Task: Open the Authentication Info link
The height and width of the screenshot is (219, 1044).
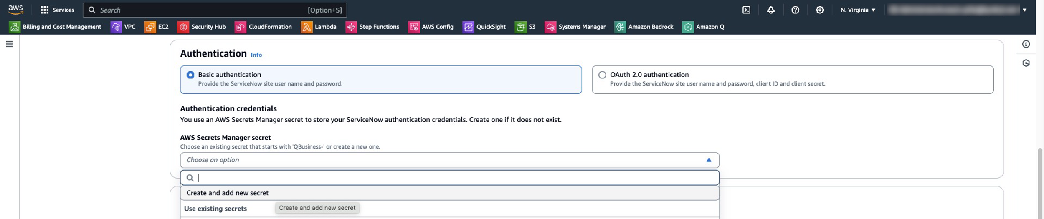Action: (256, 55)
